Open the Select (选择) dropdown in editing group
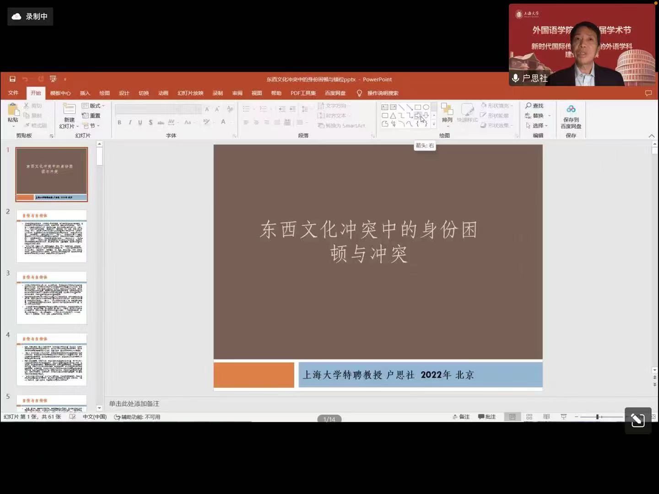The width and height of the screenshot is (659, 494). [x=537, y=125]
